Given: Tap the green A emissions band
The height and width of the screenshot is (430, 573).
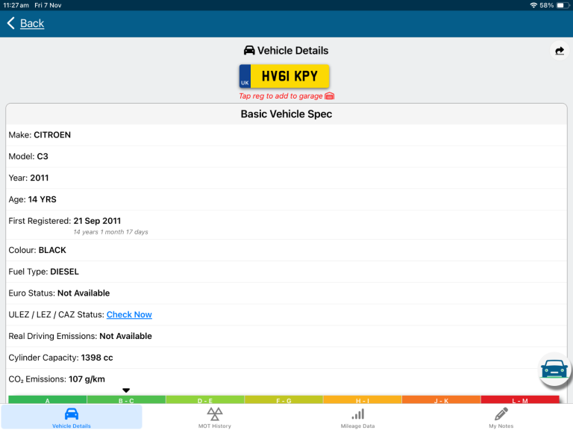Looking at the screenshot, I should [x=47, y=400].
